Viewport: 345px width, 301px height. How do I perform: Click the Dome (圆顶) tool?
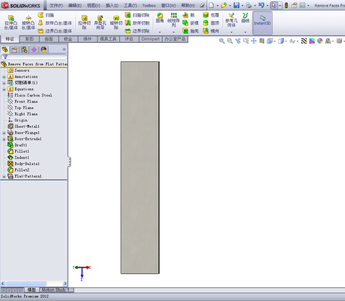pyautogui.click(x=211, y=23)
